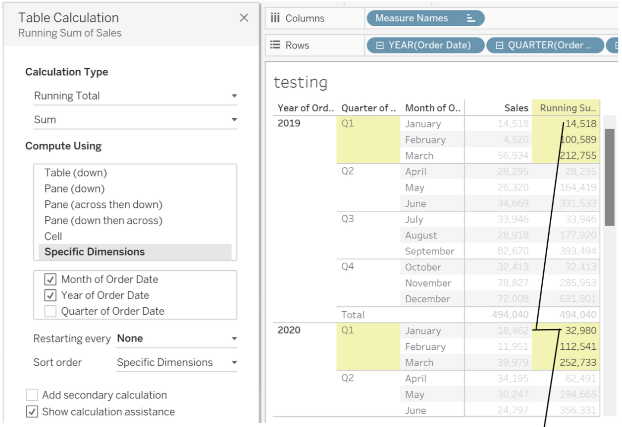Image resolution: width=622 pixels, height=427 pixels.
Task: Click the Running Sum column header
Action: pyautogui.click(x=568, y=108)
